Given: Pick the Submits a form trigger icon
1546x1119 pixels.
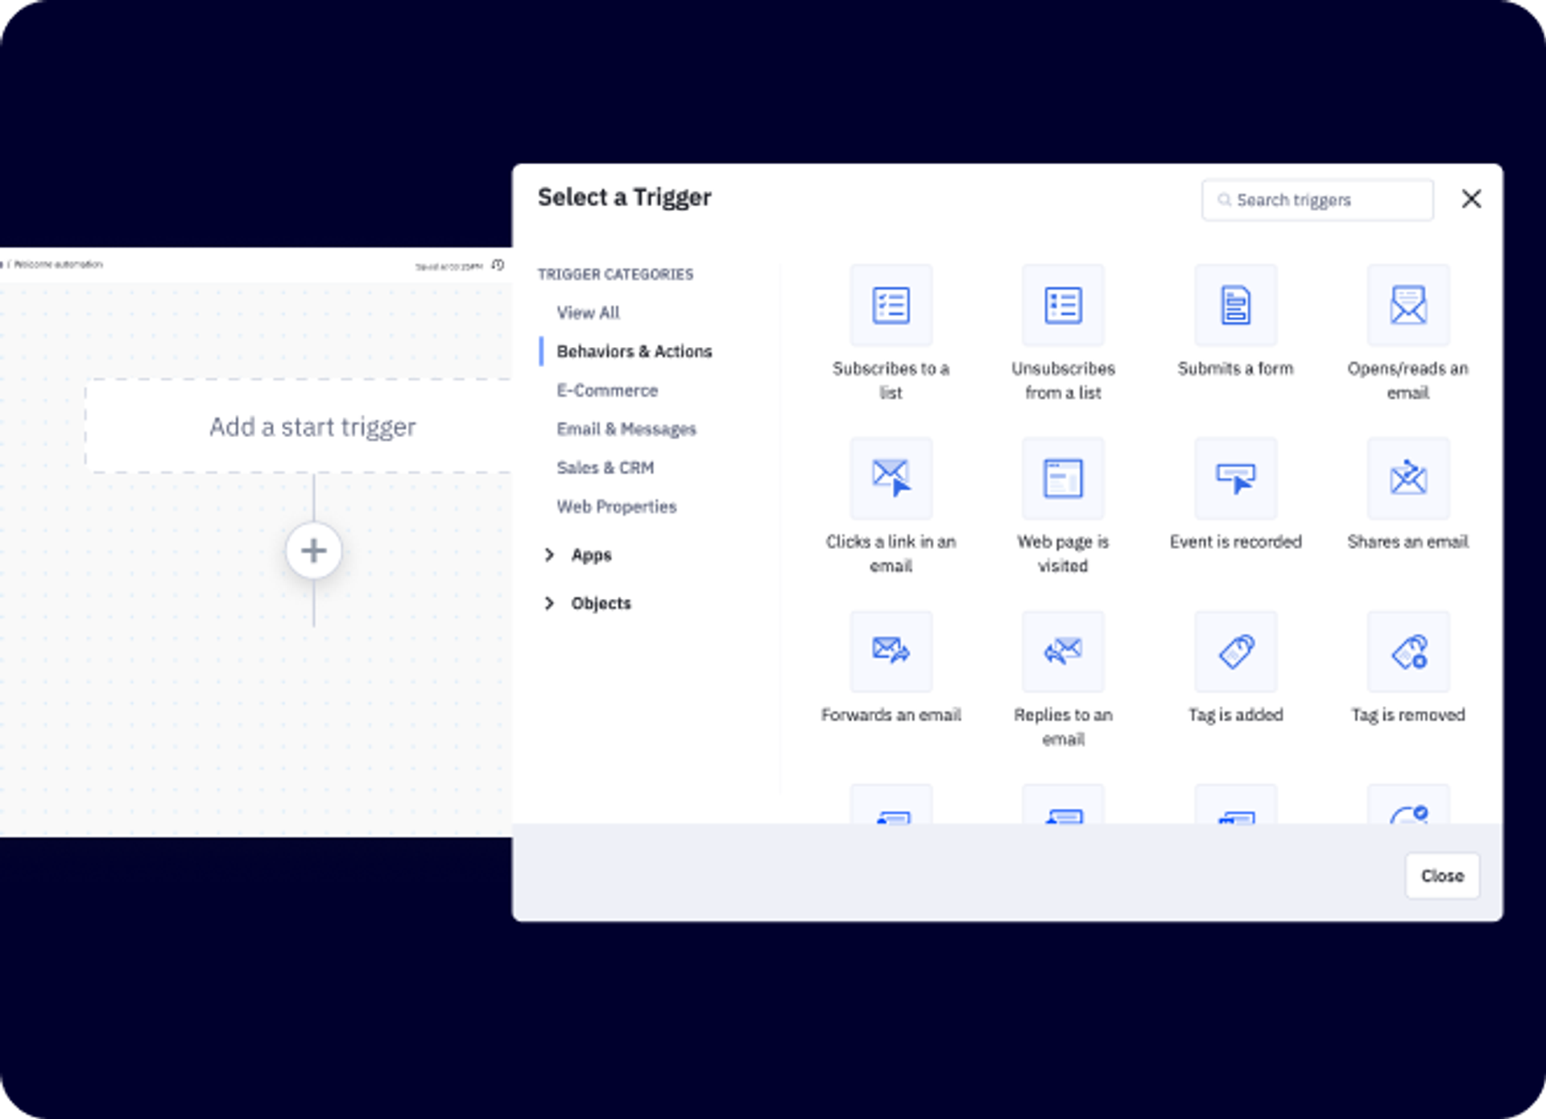Looking at the screenshot, I should [1235, 305].
